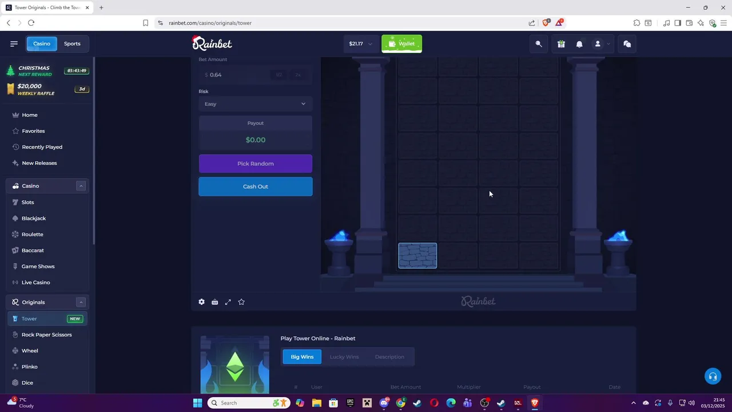
Task: Click the Brave Rewards triangle icon
Action: click(559, 23)
